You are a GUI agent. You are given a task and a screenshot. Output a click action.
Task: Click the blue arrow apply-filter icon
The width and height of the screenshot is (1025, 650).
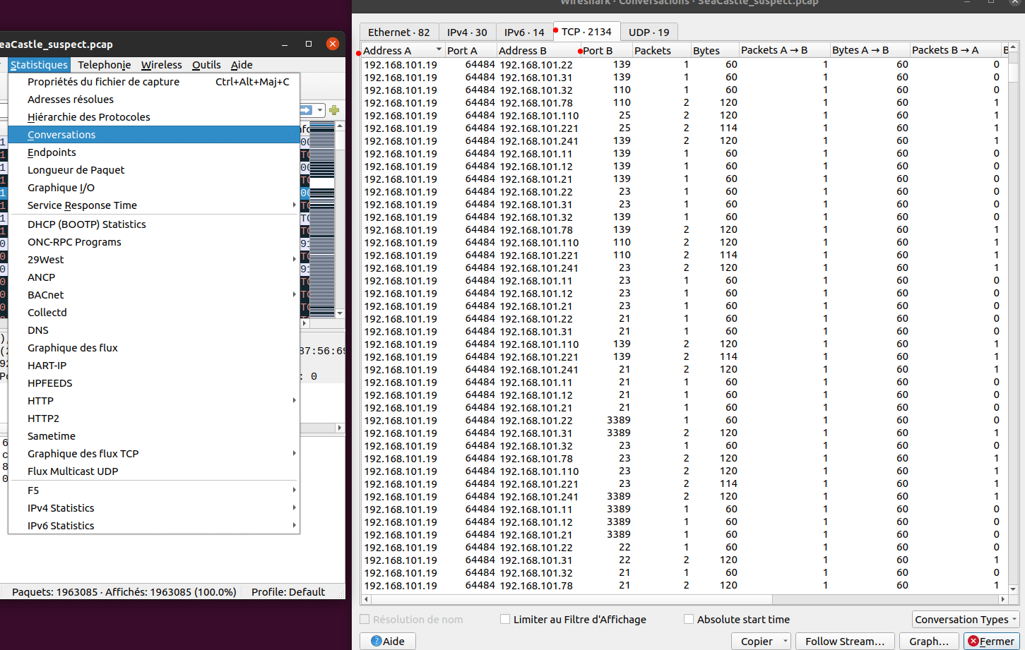[307, 110]
